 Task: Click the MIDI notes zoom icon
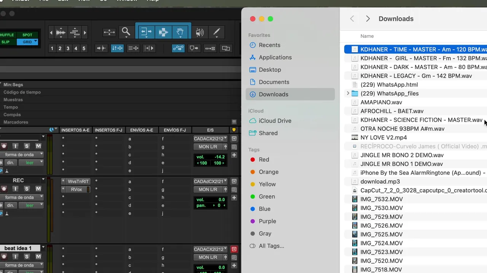75,33
